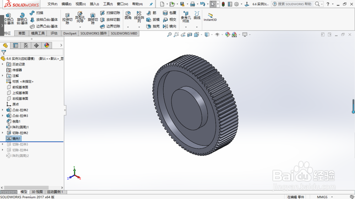Open the 视图(V) menu
This screenshot has height=199, width=355.
click(81, 4)
